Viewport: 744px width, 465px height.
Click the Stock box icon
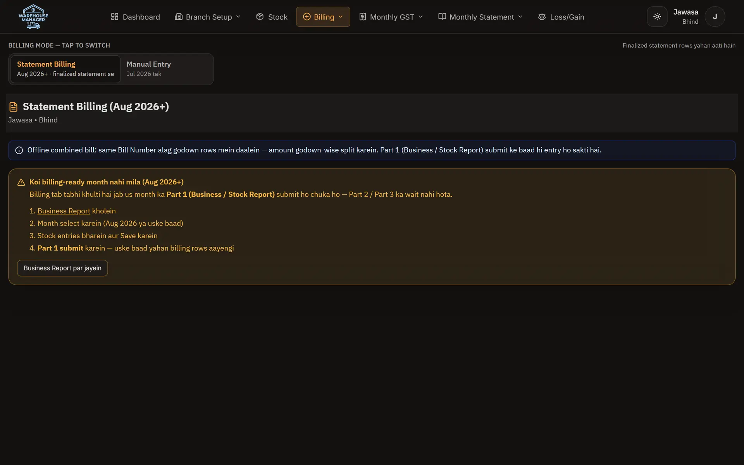[x=260, y=17]
